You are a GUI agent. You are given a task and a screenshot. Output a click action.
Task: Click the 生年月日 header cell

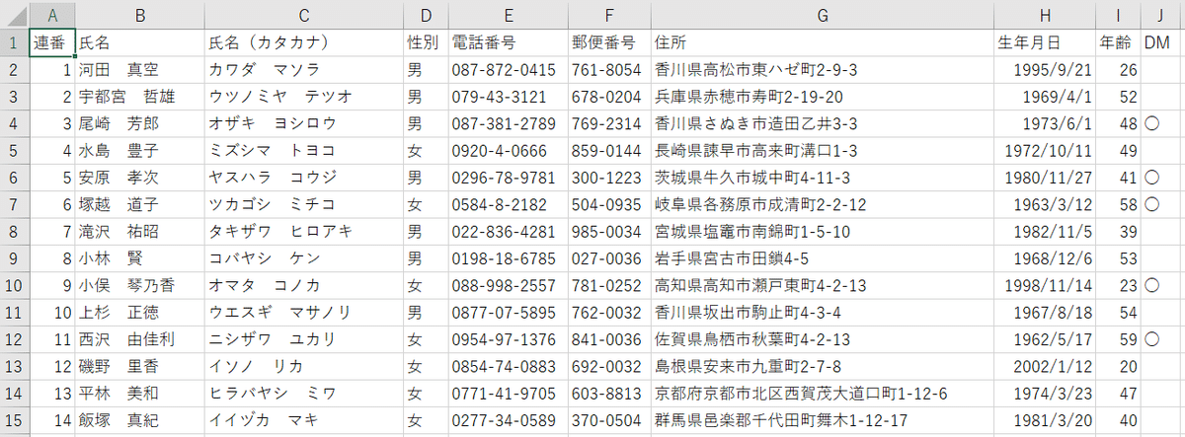pyautogui.click(x=1046, y=43)
